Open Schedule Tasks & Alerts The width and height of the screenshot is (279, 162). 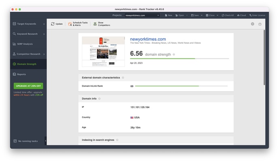[x=78, y=24]
